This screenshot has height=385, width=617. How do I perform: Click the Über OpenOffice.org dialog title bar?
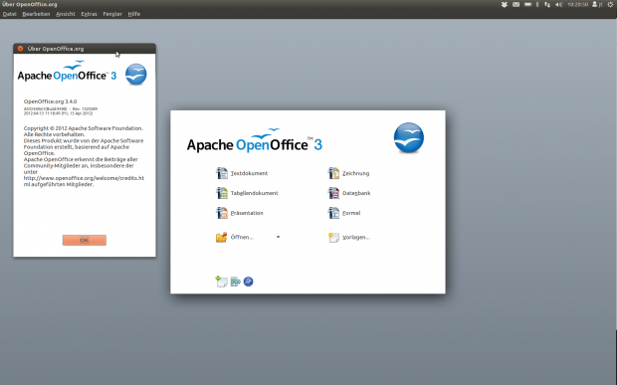pos(85,49)
